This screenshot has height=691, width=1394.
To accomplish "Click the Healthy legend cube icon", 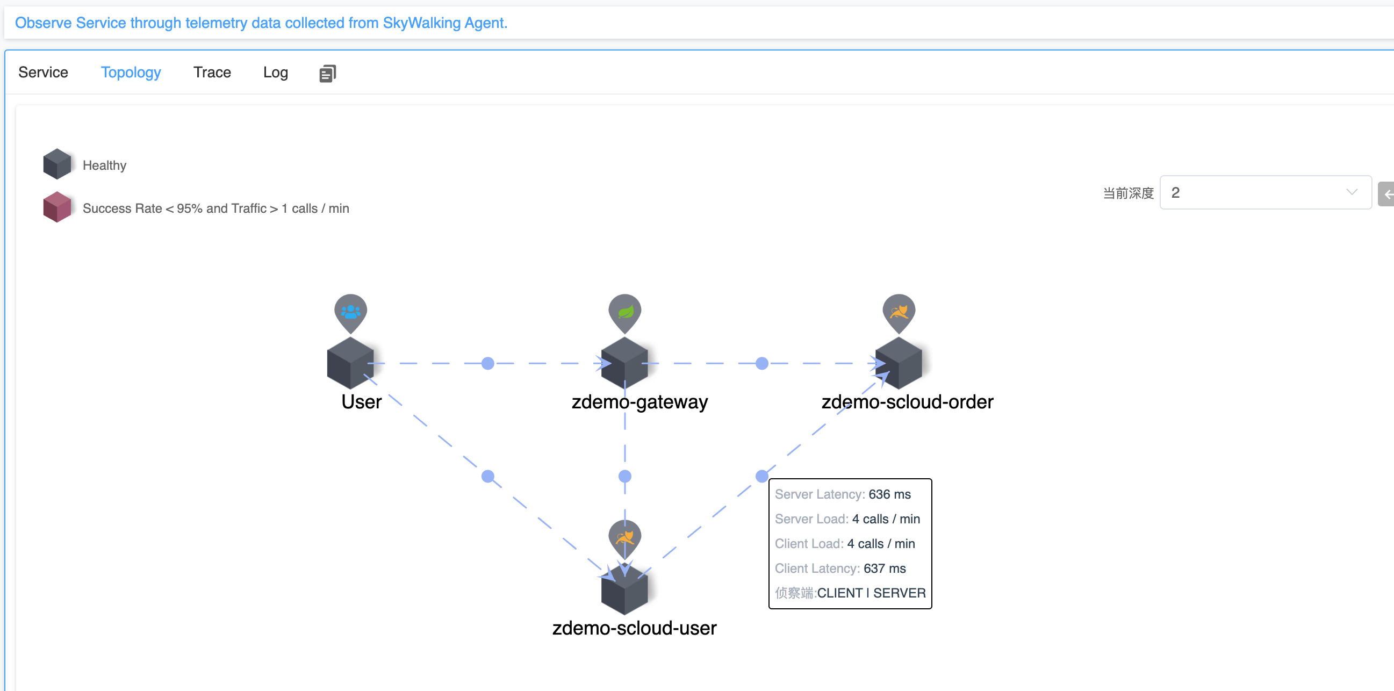I will coord(57,164).
